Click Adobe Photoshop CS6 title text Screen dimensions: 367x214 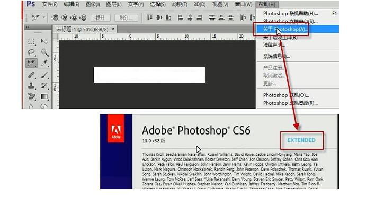tap(196, 130)
